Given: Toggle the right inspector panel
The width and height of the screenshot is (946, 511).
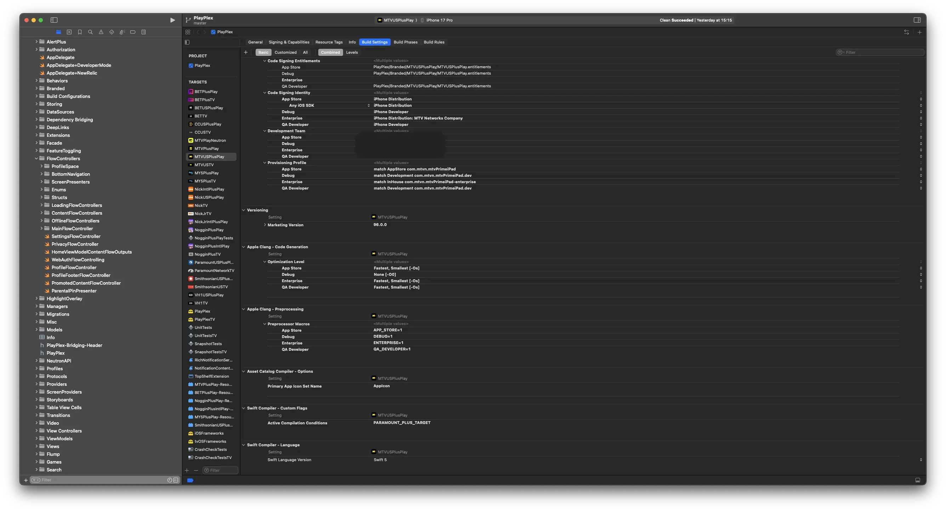Looking at the screenshot, I should point(917,20).
